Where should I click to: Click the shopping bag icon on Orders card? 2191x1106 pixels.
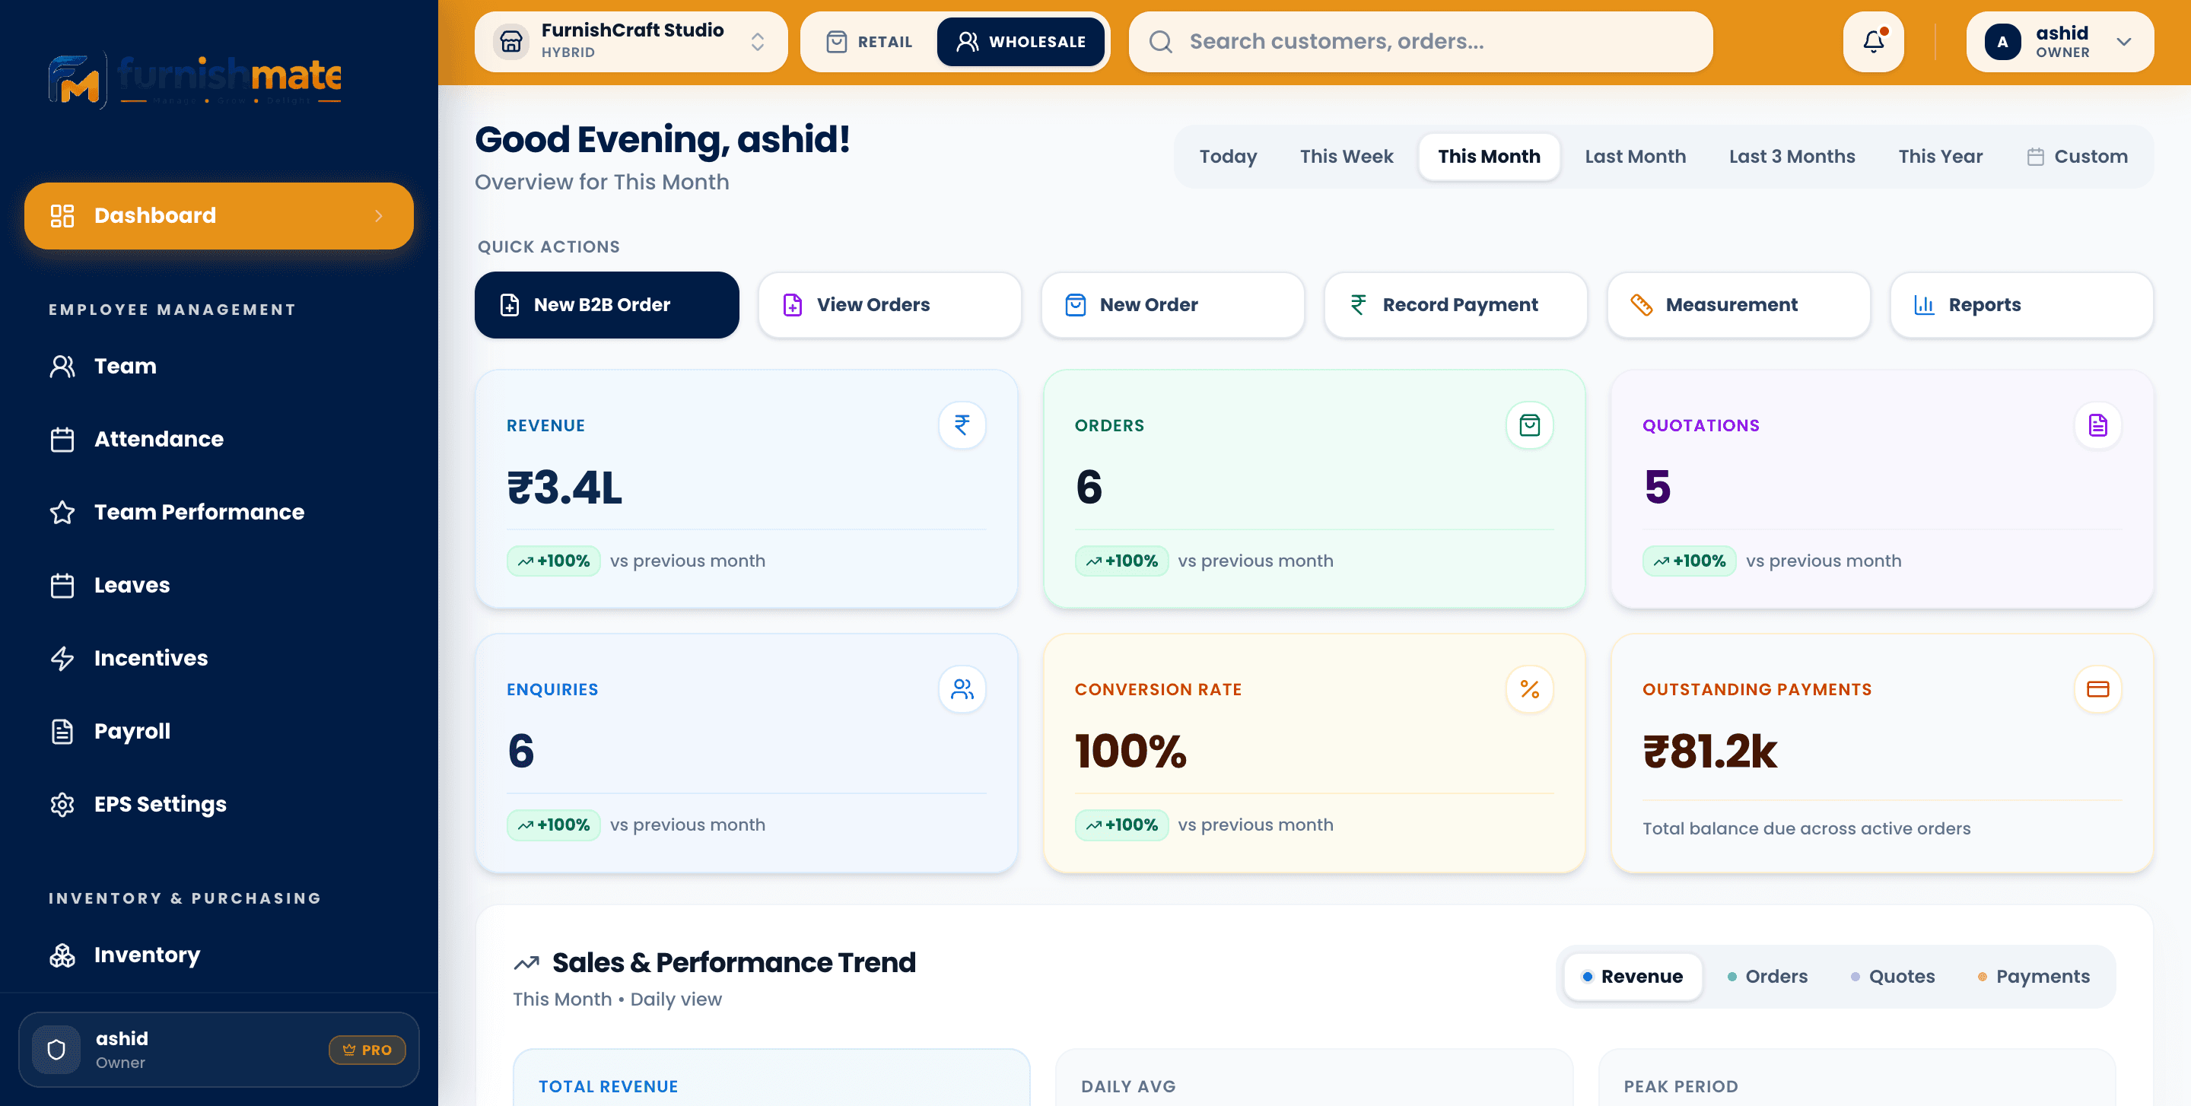pyautogui.click(x=1529, y=425)
